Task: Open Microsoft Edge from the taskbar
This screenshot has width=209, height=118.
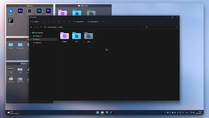Action: pos(107,113)
